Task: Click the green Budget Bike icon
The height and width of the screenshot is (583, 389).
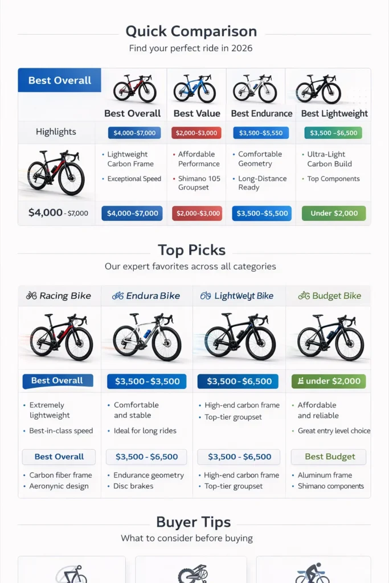Action: (x=303, y=295)
